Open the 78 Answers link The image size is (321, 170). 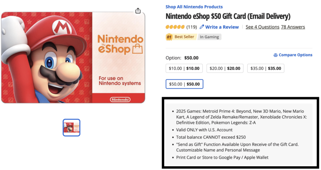point(293,27)
